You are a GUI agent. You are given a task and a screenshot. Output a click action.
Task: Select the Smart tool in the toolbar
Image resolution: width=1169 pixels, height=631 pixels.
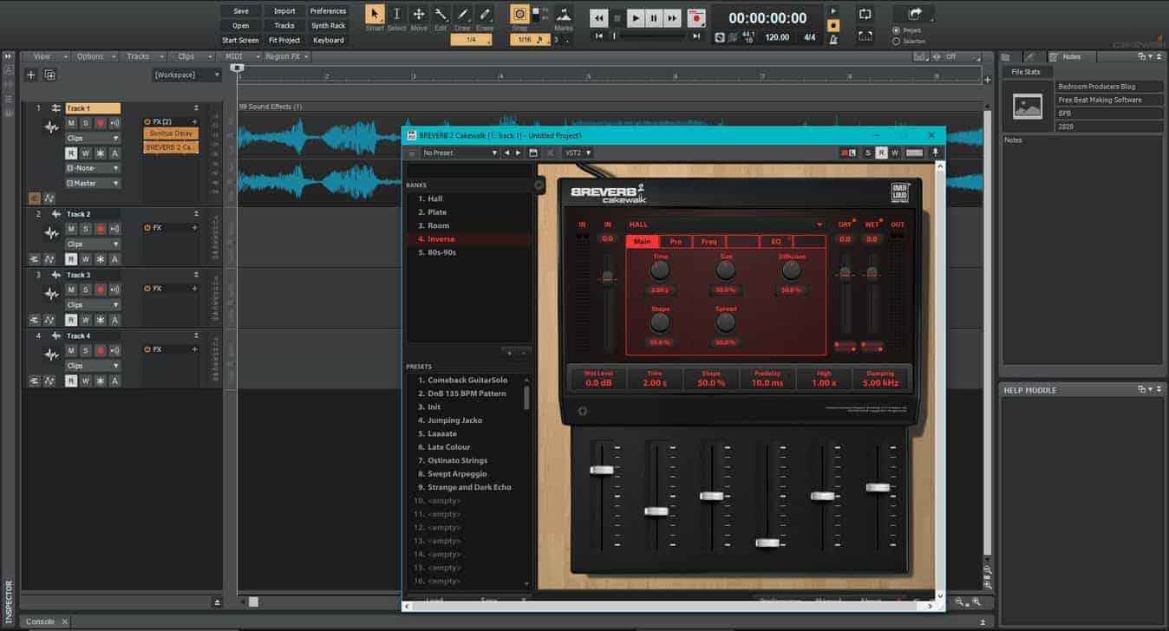375,15
